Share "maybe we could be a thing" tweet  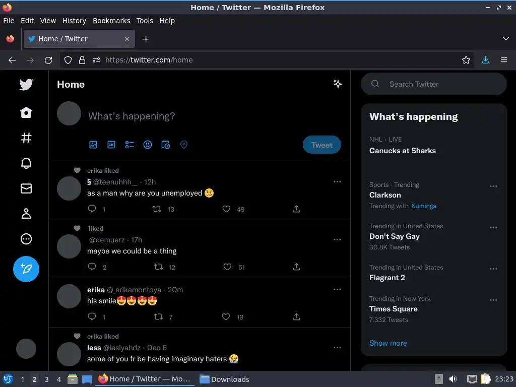(x=296, y=267)
